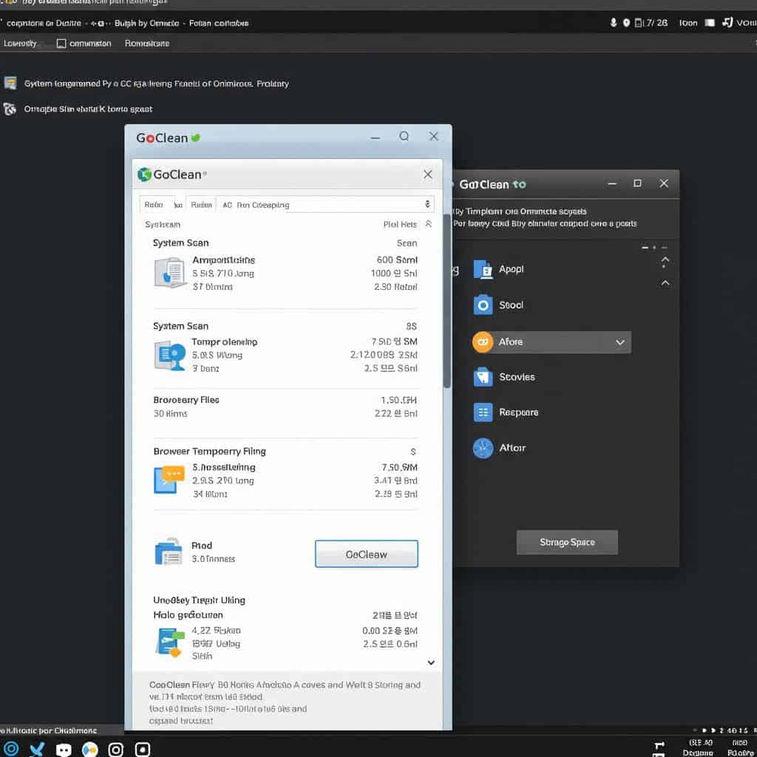
Task: Click the Strago Space button
Action: point(567,542)
